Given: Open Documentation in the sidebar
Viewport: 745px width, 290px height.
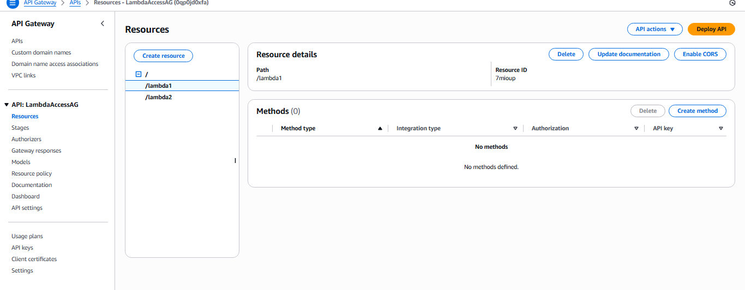Looking at the screenshot, I should [x=32, y=185].
